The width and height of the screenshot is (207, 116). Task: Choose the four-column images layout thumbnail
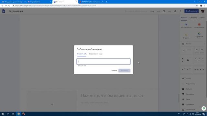click(199, 70)
